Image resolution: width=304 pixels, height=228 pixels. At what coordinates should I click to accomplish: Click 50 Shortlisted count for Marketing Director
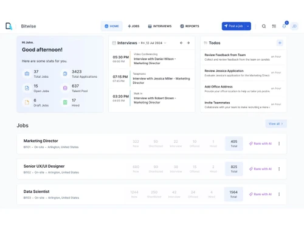coord(156,143)
